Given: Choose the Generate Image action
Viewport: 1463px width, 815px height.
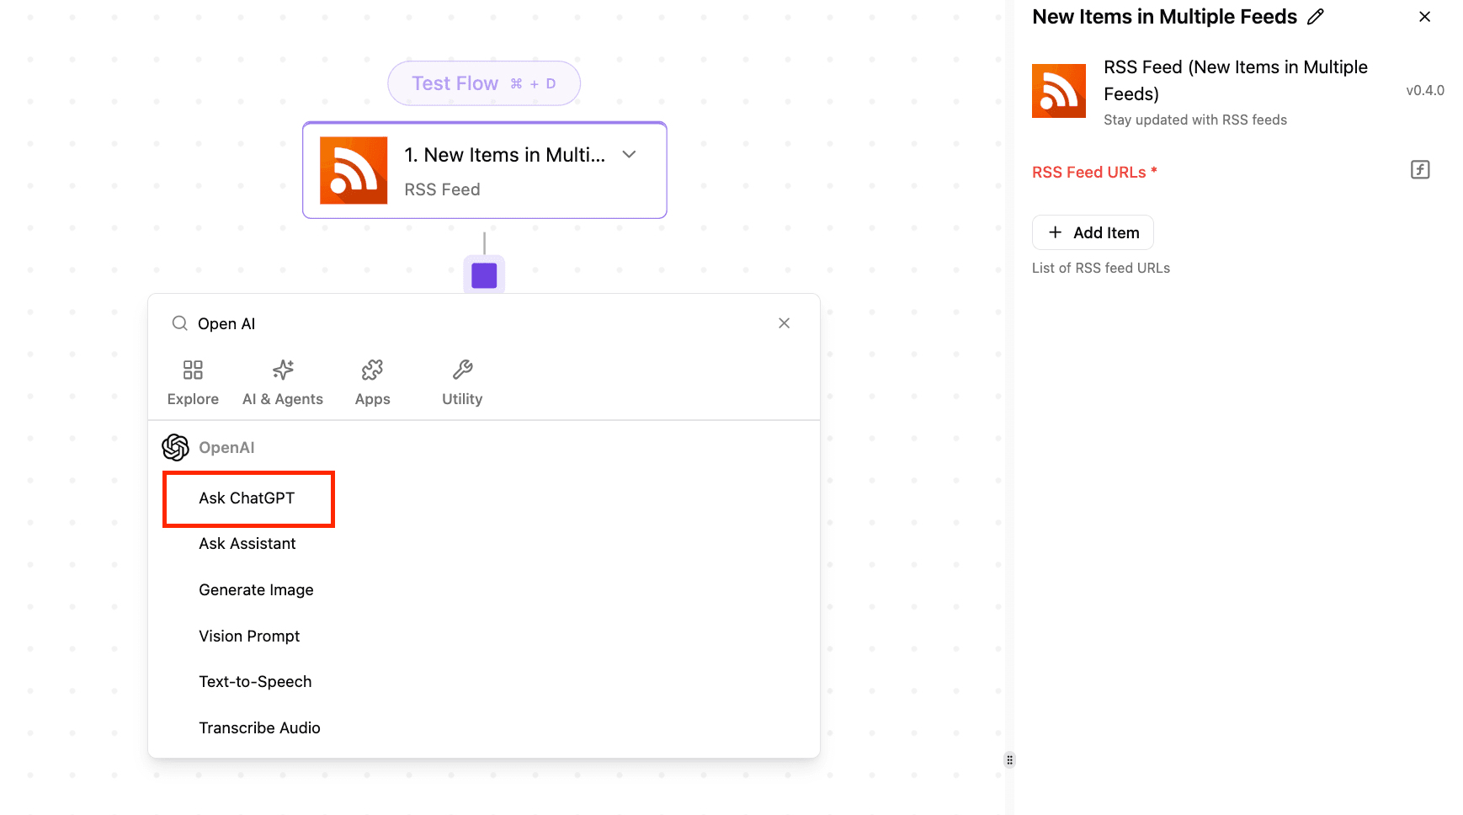Looking at the screenshot, I should 256,590.
